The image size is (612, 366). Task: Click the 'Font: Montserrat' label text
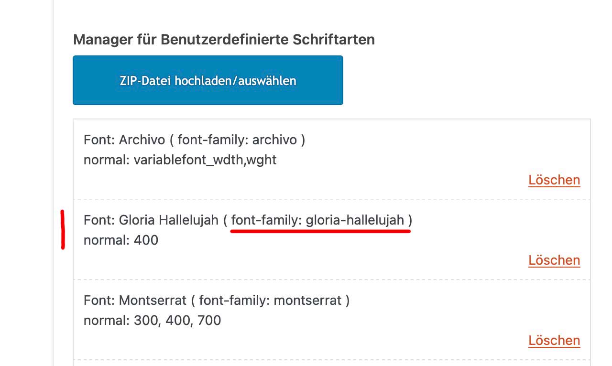135,301
